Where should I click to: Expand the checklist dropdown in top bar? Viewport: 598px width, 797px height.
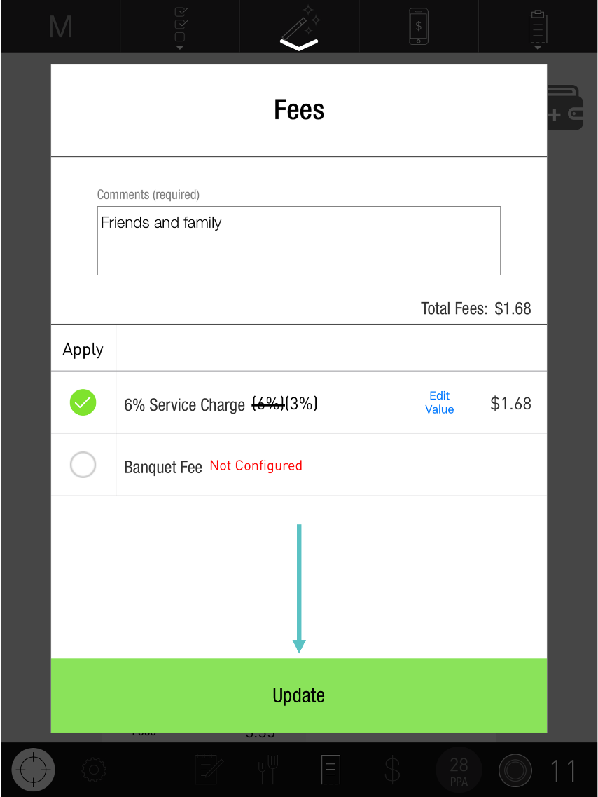point(180,28)
